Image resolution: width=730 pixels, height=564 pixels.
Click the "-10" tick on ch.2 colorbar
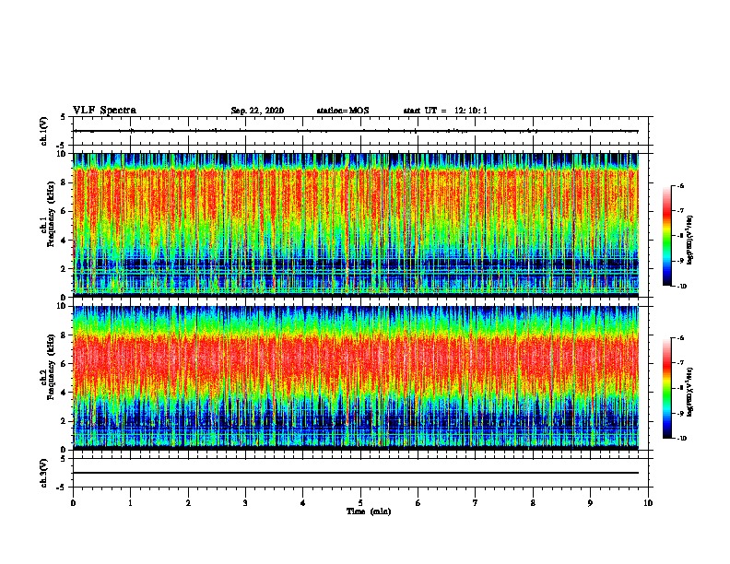click(681, 439)
